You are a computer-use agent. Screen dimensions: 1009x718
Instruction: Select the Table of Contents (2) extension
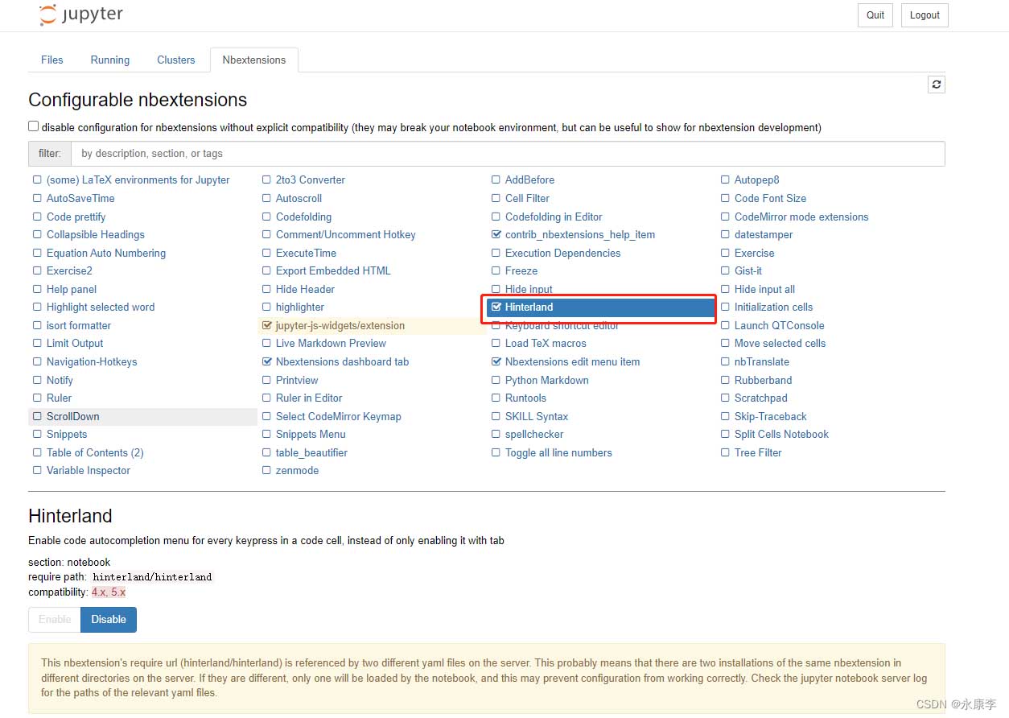click(95, 453)
